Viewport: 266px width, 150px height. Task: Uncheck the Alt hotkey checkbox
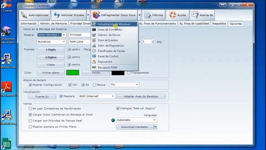[x=83, y=85]
